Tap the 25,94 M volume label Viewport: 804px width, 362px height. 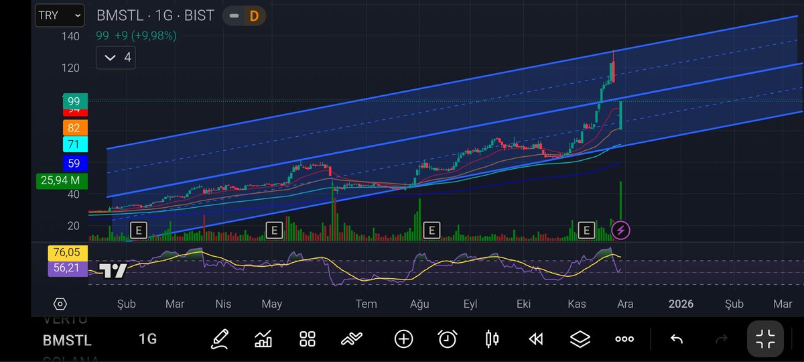[x=60, y=180]
